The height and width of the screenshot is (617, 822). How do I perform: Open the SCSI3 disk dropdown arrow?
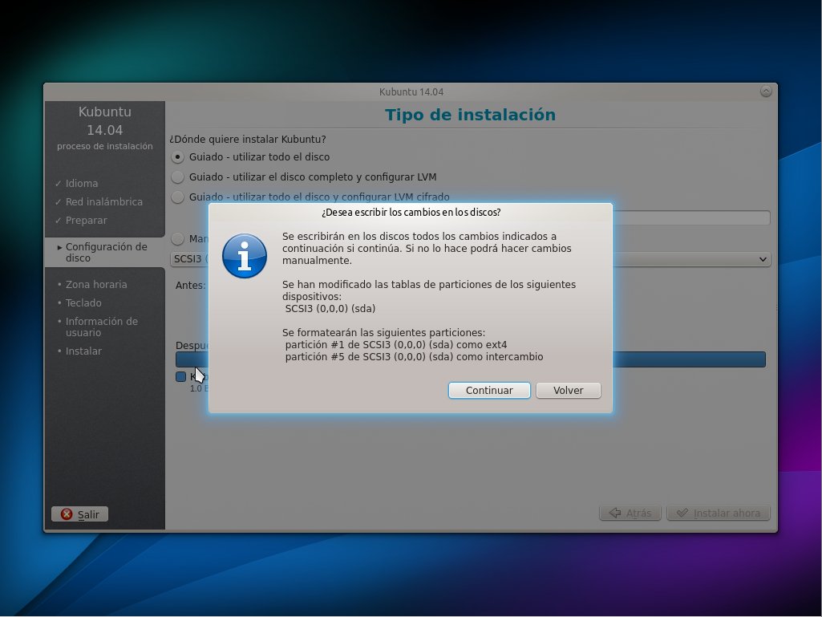click(x=763, y=259)
